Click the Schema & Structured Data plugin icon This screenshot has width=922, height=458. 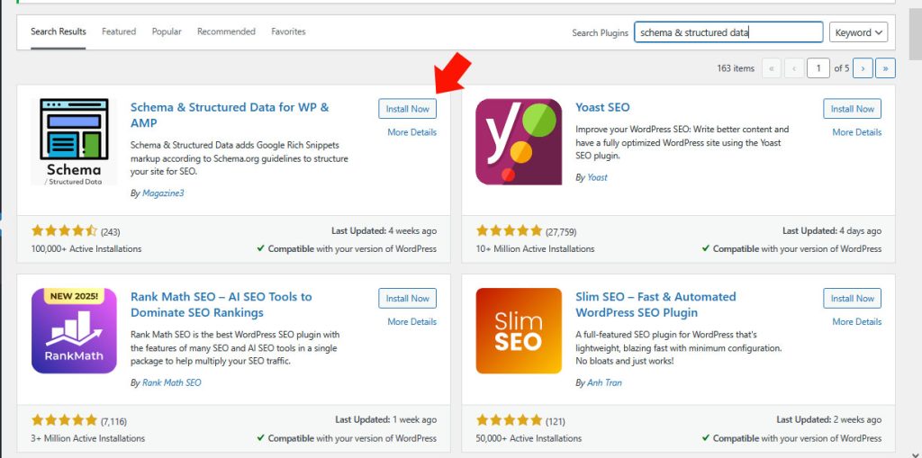point(74,142)
